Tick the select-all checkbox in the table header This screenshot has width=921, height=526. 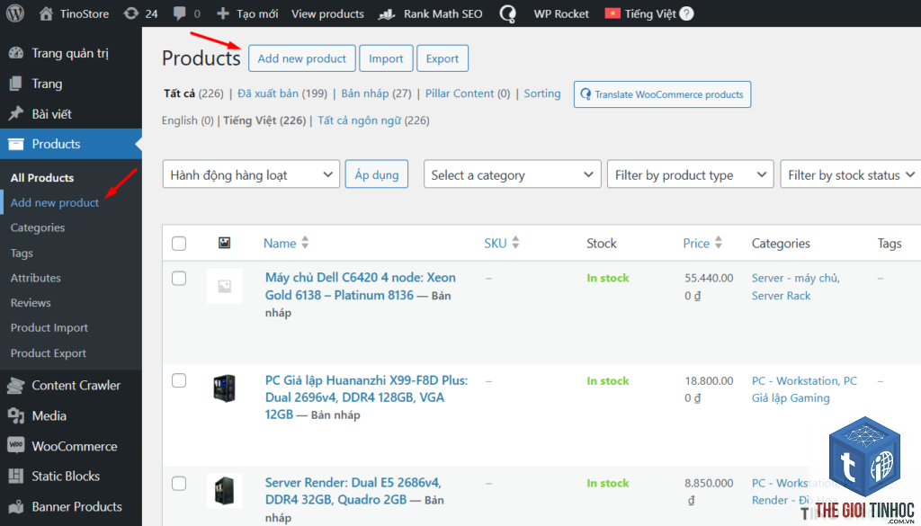(179, 244)
